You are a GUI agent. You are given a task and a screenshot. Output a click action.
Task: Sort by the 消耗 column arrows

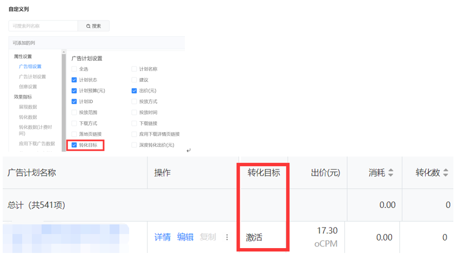coord(391,173)
